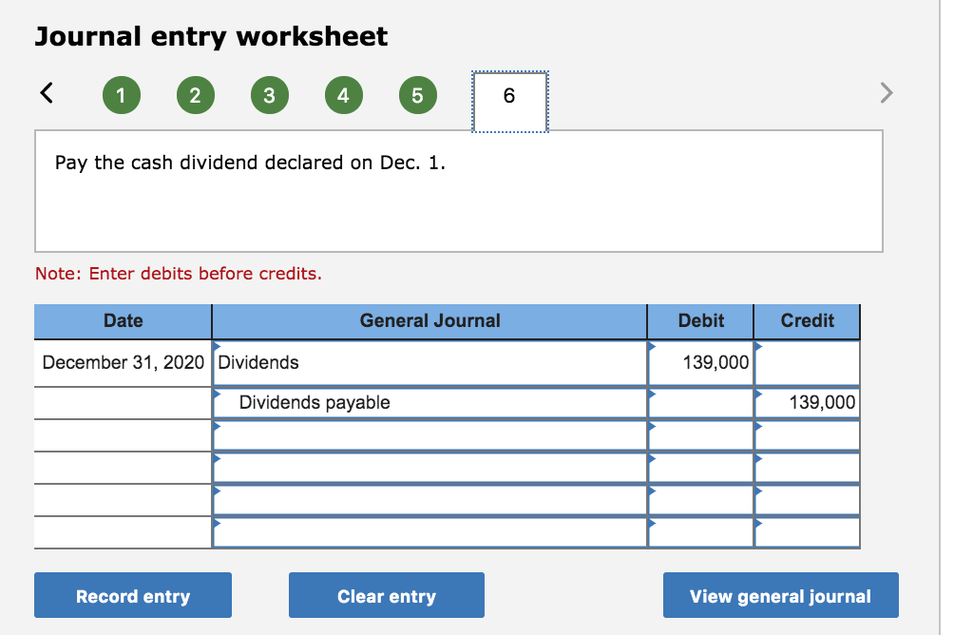This screenshot has width=954, height=635.
Task: Select the sixth row General Journal account field
Action: click(x=429, y=532)
